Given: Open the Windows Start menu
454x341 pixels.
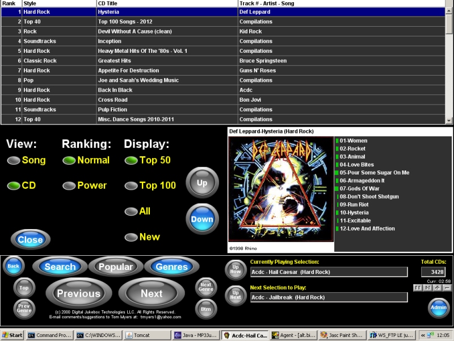Looking at the screenshot, I should pyautogui.click(x=12, y=335).
